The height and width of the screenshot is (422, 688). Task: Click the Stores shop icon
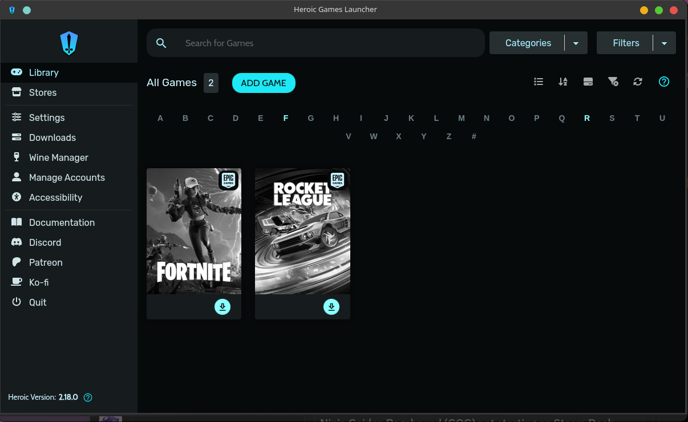point(17,92)
